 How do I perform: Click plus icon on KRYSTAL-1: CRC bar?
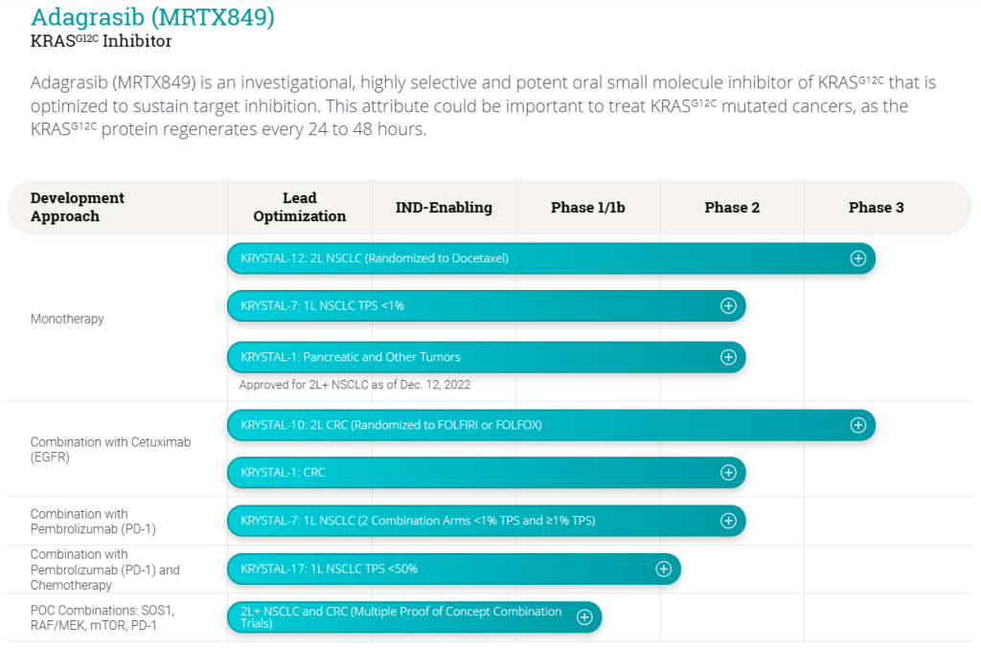point(728,473)
